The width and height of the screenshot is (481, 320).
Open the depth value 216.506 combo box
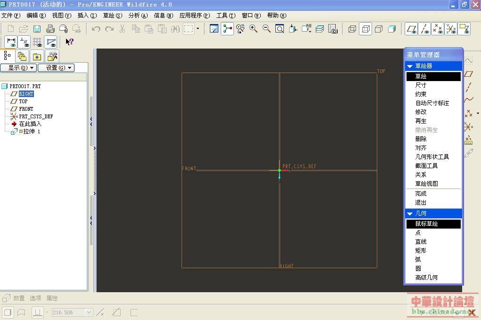[72, 312]
